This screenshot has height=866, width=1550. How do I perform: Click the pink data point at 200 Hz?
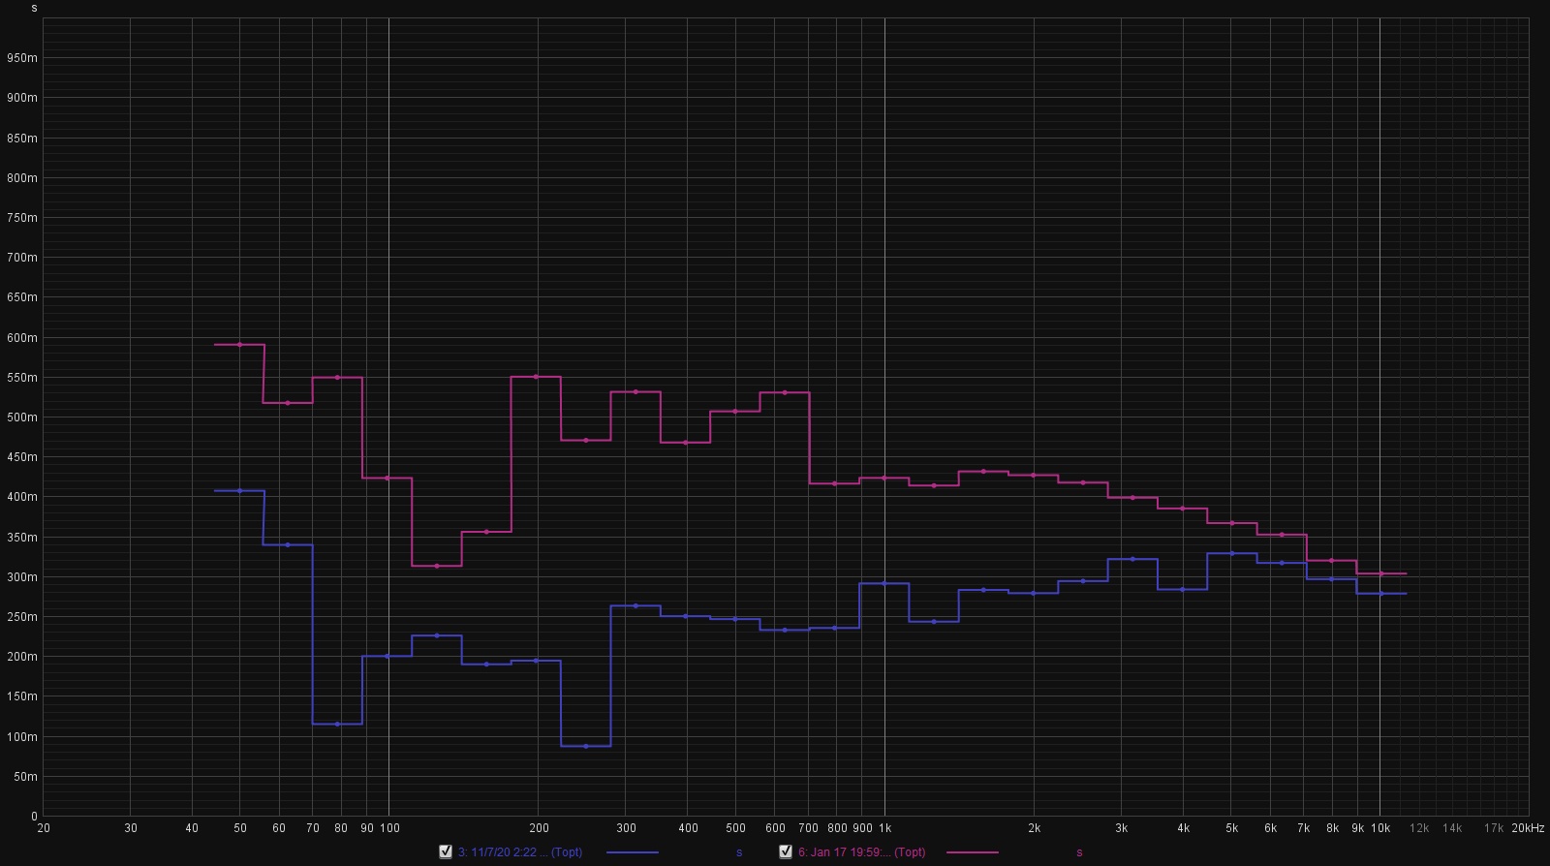tap(536, 377)
